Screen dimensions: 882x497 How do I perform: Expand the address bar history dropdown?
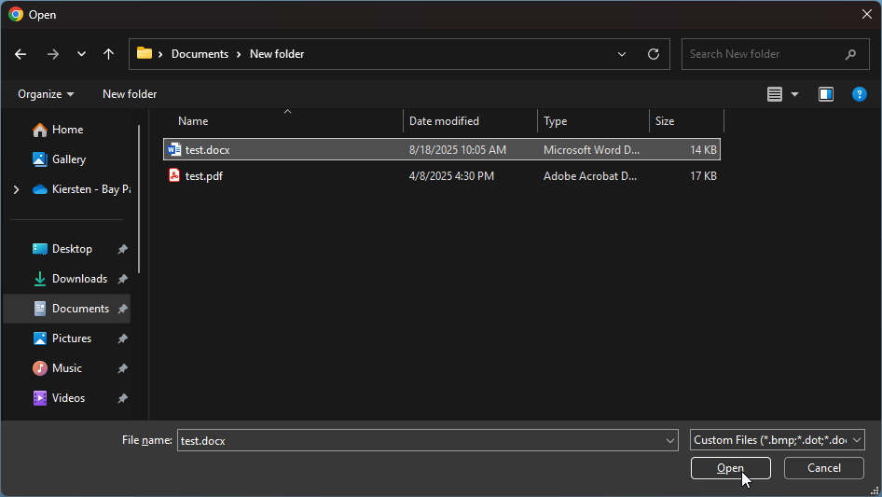click(x=622, y=54)
